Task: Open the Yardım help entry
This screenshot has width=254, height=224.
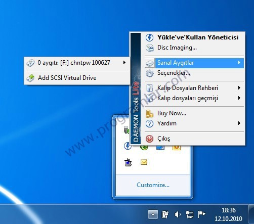Action: (194, 123)
